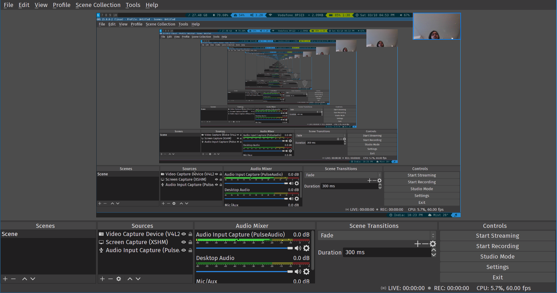Viewport: 557px width, 293px height.
Task: Move the selected source down in Sources
Action: (x=138, y=279)
